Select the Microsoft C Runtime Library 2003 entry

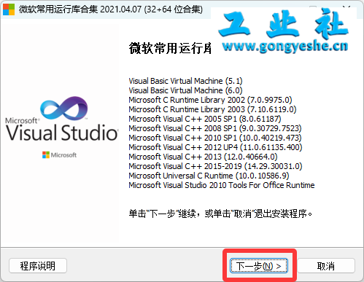(x=212, y=109)
